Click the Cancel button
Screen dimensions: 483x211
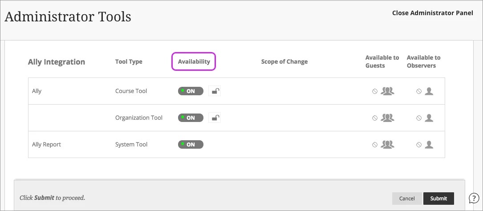click(407, 199)
